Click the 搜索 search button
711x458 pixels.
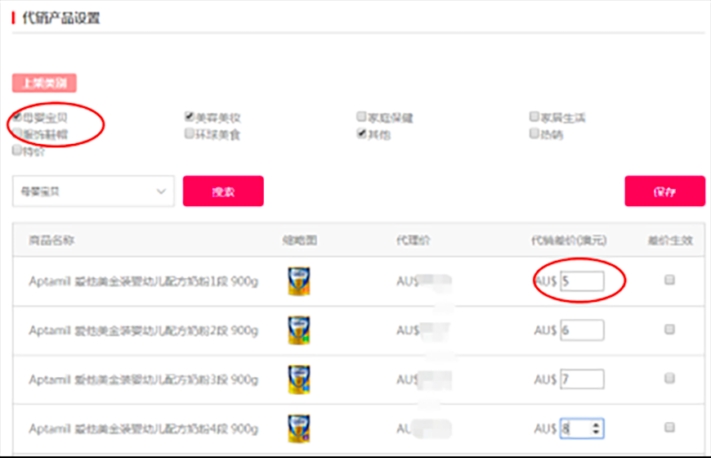click(223, 191)
